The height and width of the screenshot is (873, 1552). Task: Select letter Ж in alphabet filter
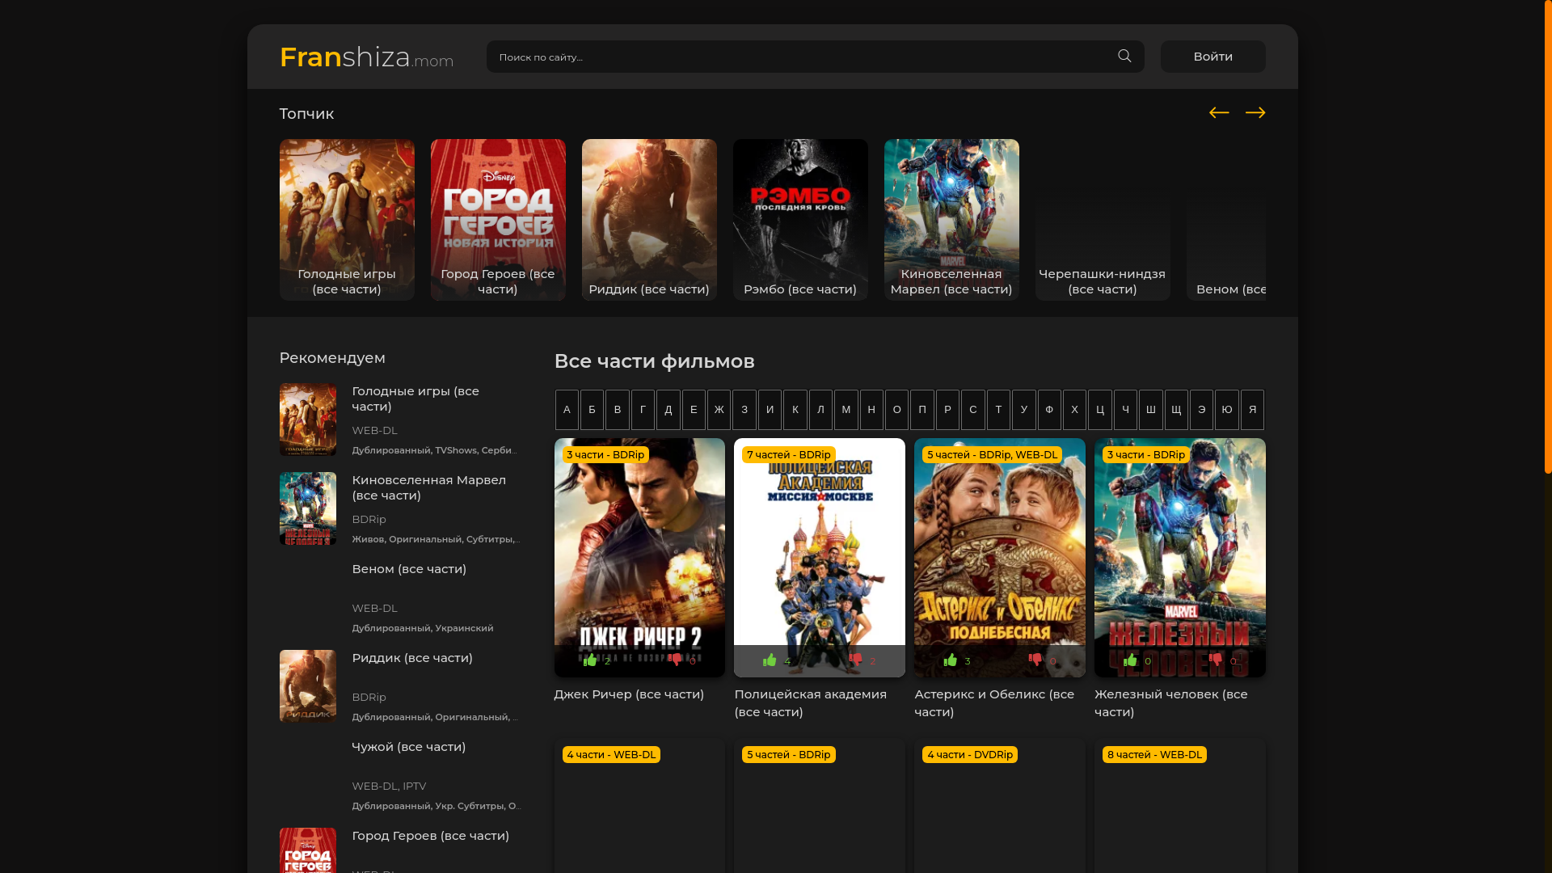[719, 410]
